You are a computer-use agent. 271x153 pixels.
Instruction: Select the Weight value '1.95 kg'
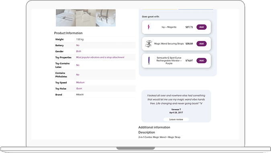point(79,39)
